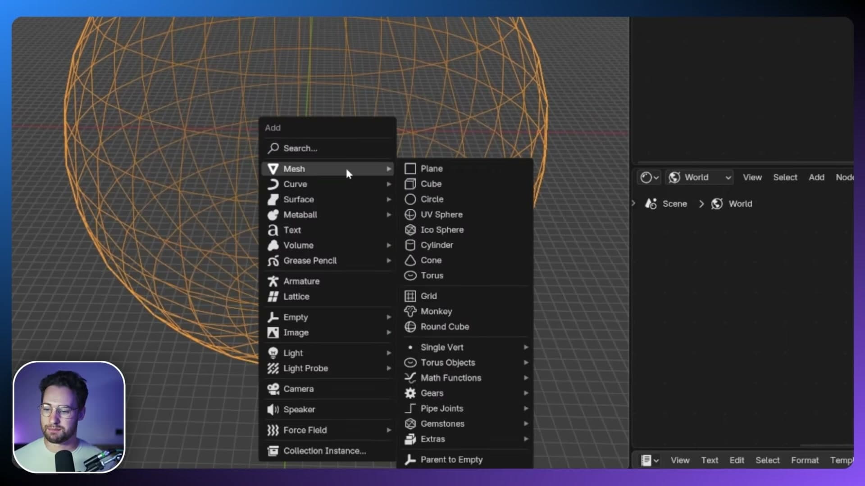The height and width of the screenshot is (486, 865).
Task: Open the Torus Objects submenu
Action: [465, 363]
